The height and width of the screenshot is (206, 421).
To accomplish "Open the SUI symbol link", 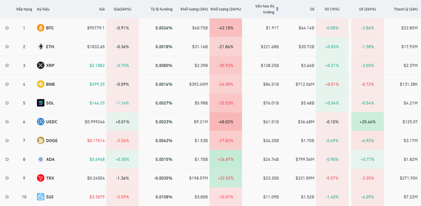I will click(x=49, y=197).
